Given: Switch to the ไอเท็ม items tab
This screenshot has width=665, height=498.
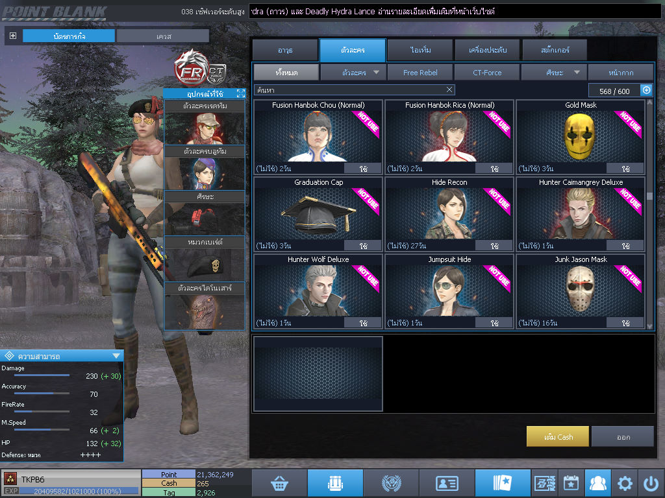Looking at the screenshot, I should [x=420, y=50].
